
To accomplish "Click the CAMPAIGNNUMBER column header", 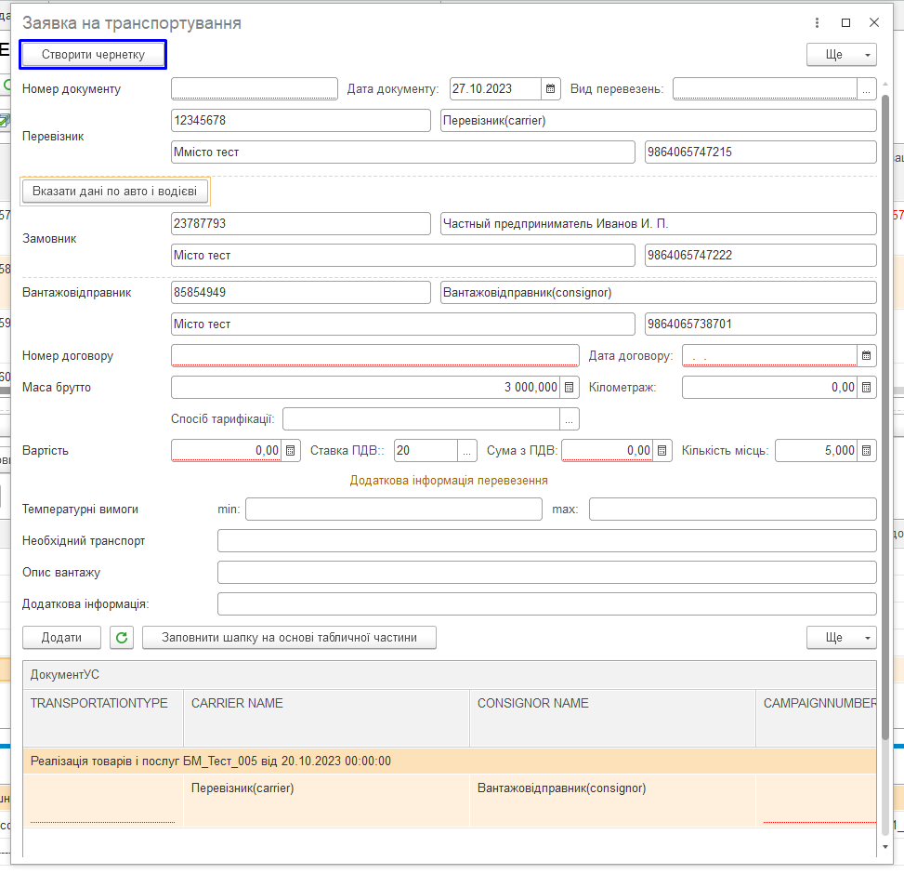I will click(817, 718).
